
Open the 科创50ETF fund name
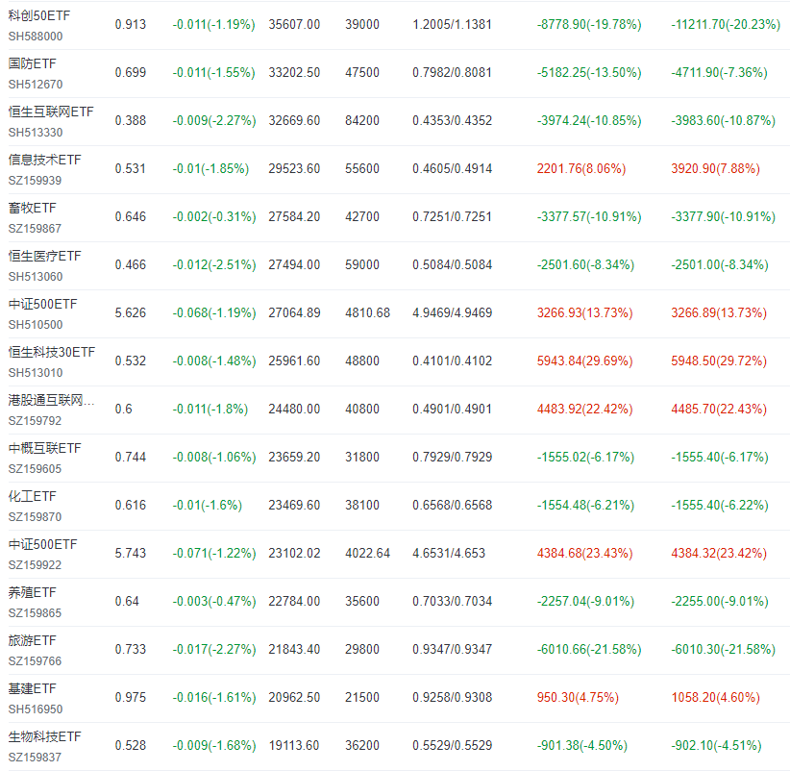[x=39, y=15]
